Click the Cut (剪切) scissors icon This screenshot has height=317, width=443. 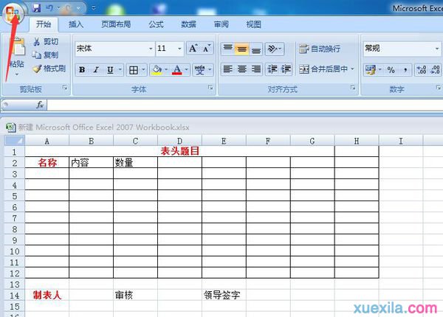37,42
